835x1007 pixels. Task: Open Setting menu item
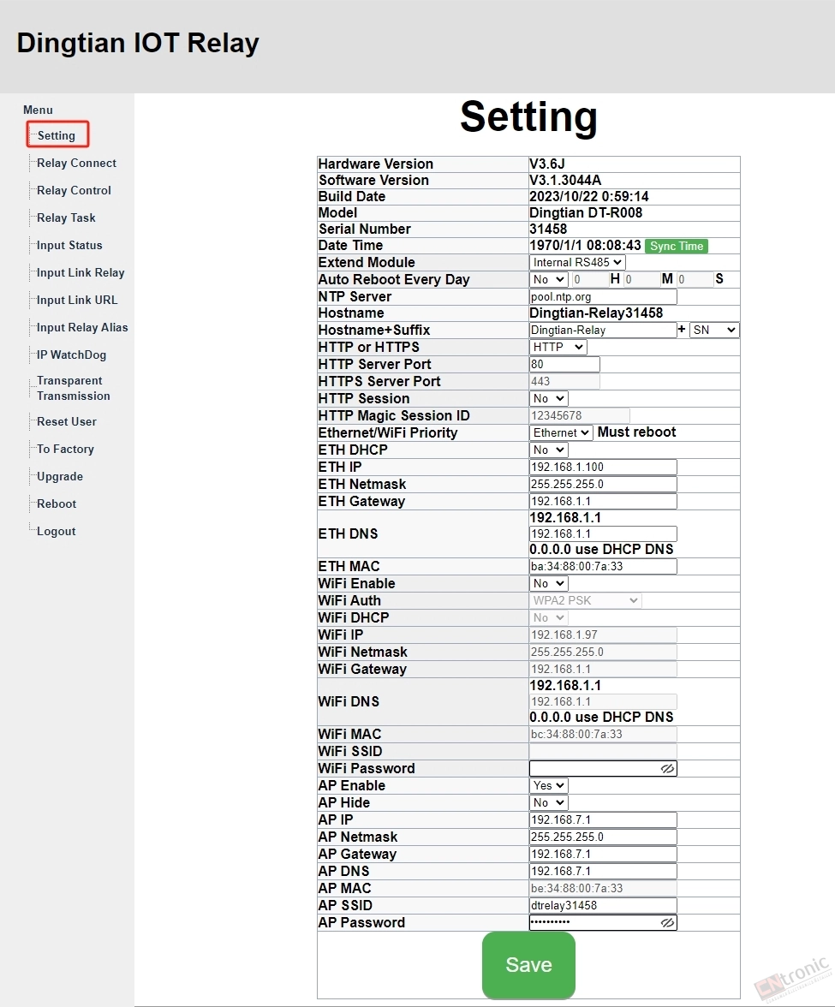[57, 135]
